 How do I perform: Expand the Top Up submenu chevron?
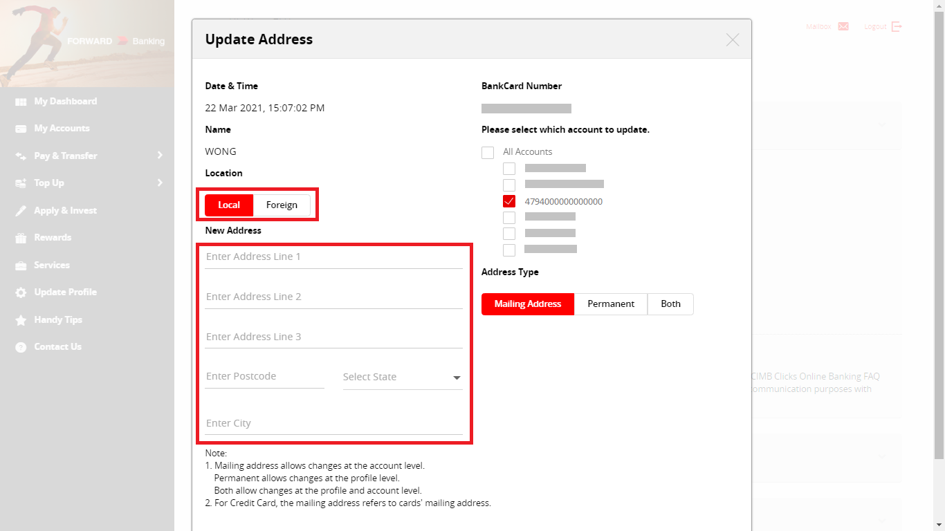click(160, 183)
